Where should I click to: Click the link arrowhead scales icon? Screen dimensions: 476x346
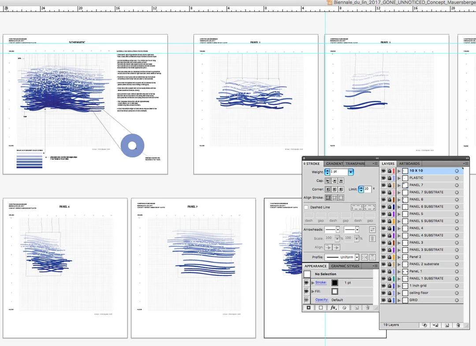[372, 238]
